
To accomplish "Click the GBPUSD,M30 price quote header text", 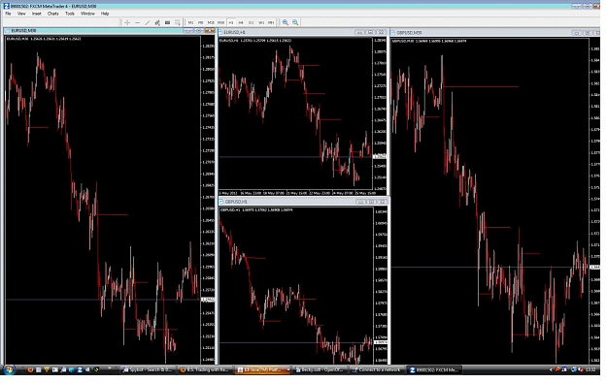I will coord(429,41).
